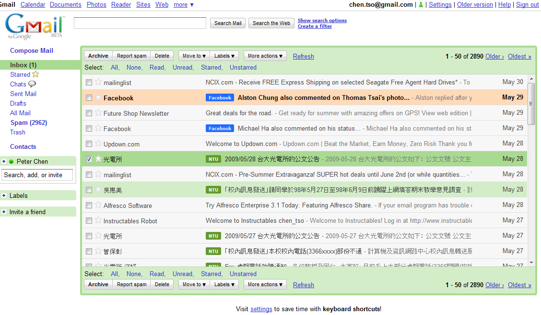Screen dimensions: 541x315
Task: Star the Michael Ha Facebook email
Action: (x=98, y=128)
